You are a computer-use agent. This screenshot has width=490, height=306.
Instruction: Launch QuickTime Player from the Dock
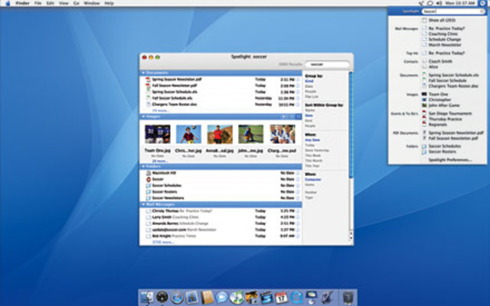click(296, 298)
